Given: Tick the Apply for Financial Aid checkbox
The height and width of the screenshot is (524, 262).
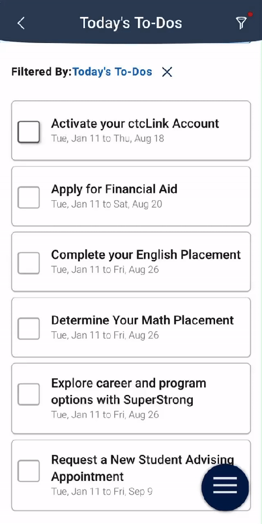Looking at the screenshot, I should (x=28, y=198).
